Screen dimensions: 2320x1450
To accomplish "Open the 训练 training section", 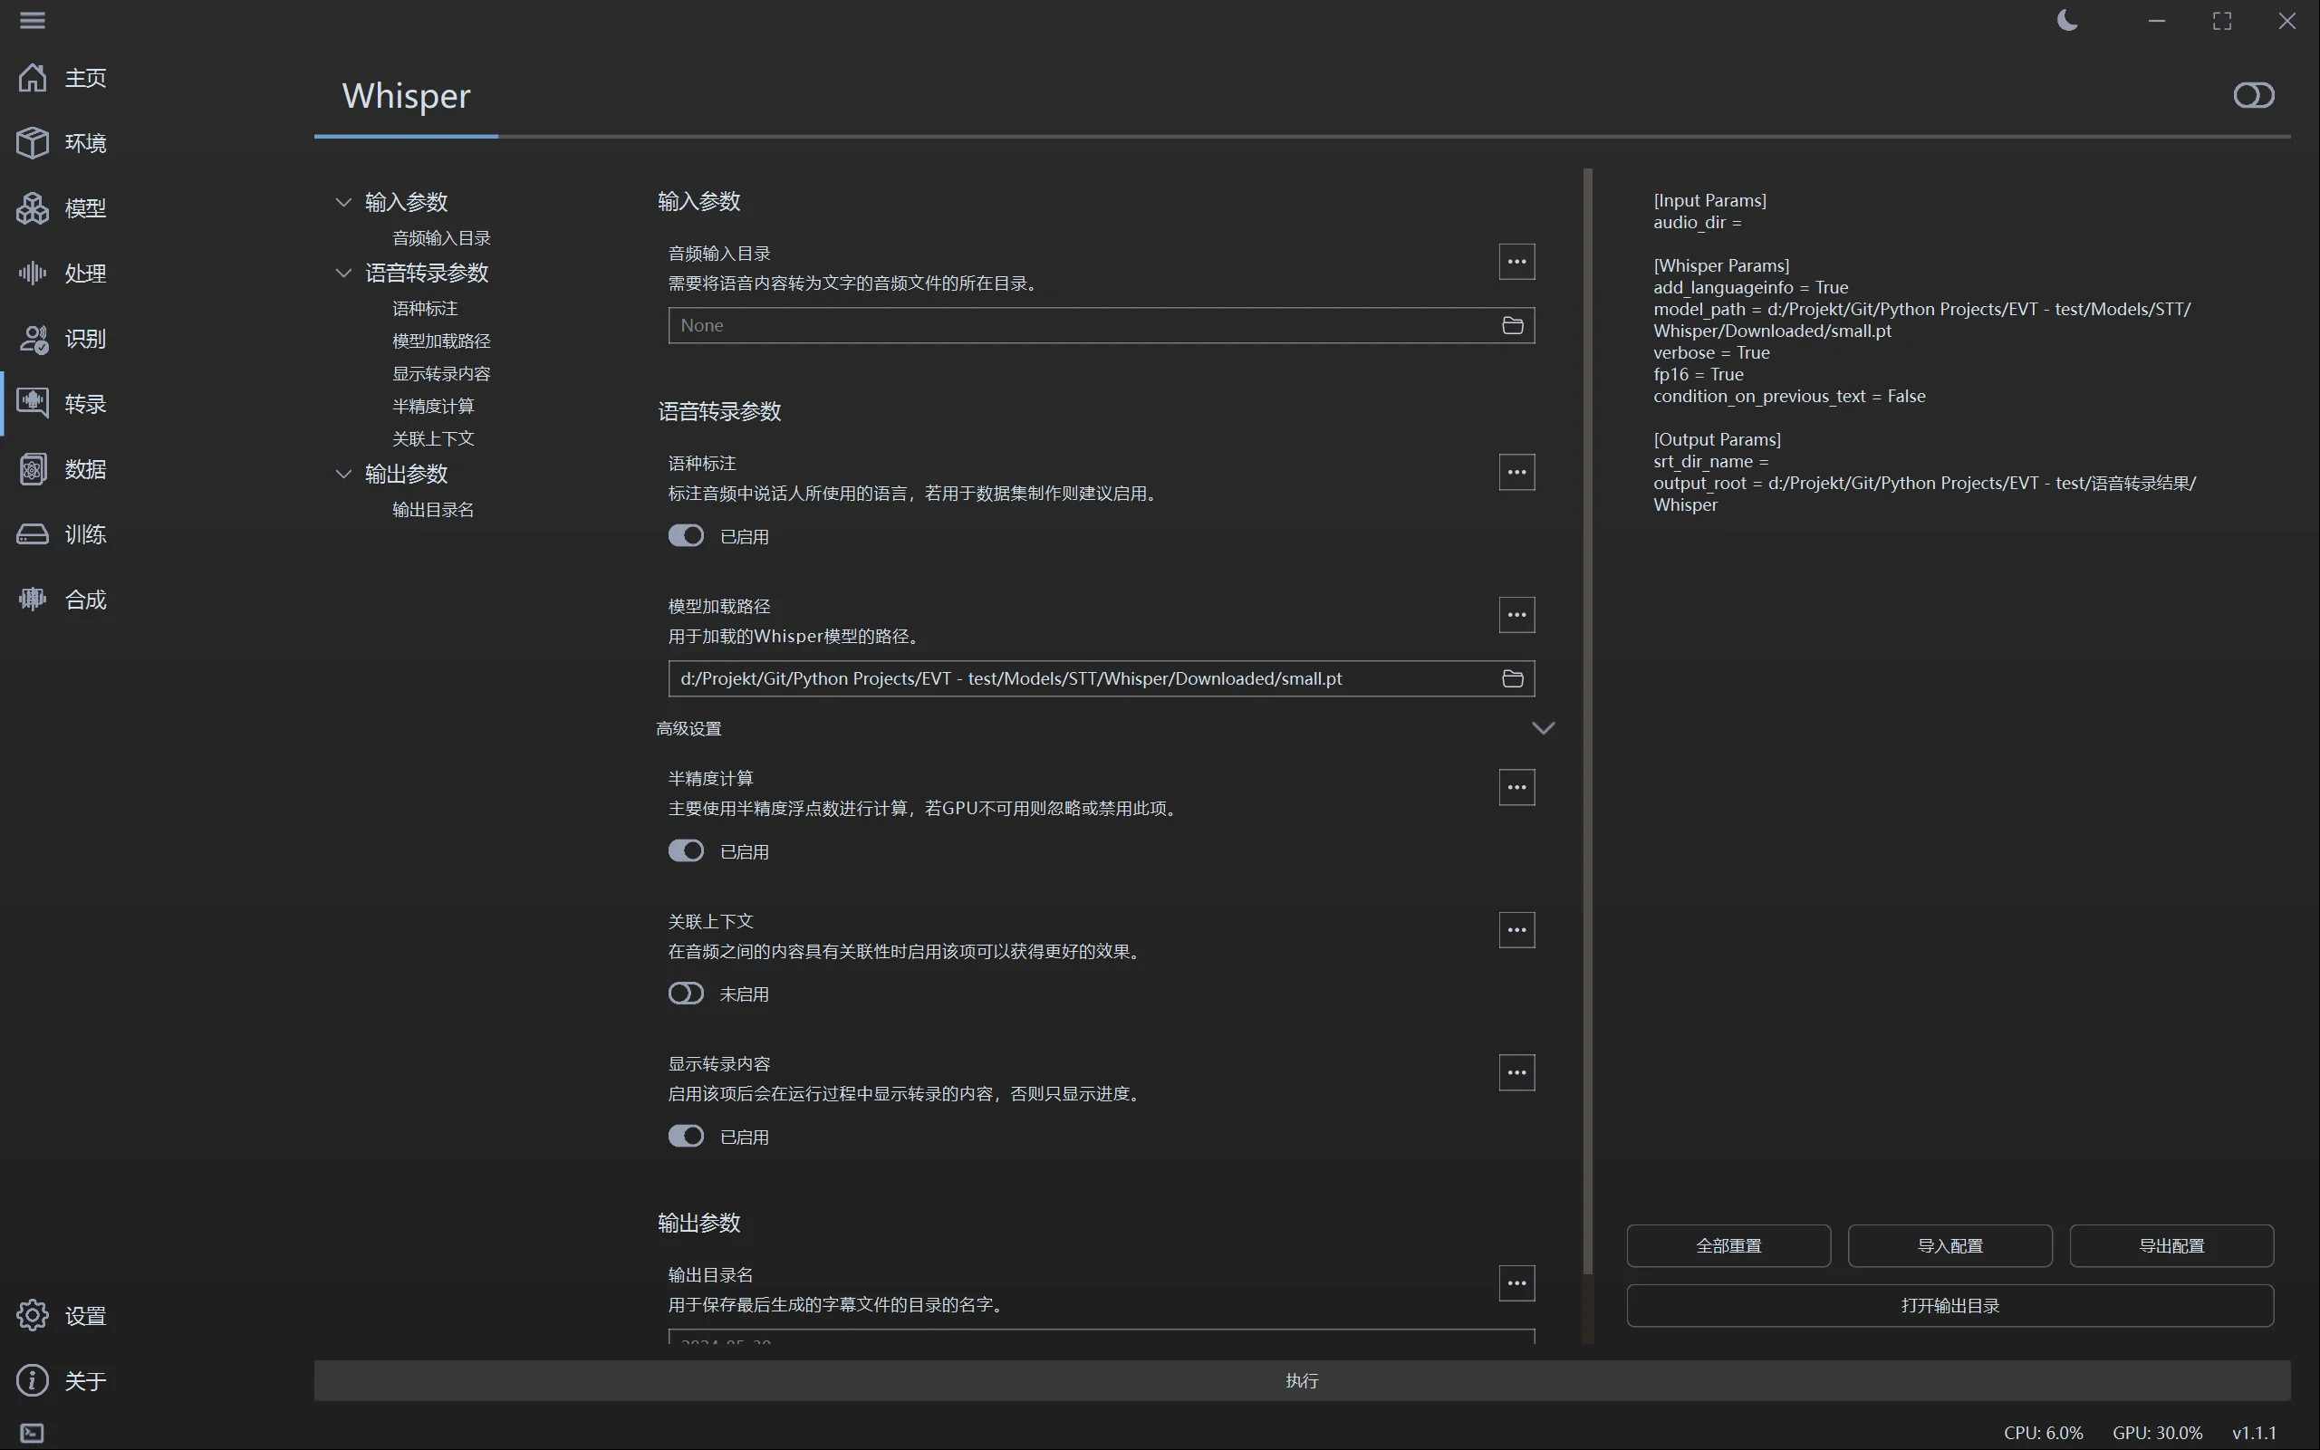I will click(x=63, y=534).
